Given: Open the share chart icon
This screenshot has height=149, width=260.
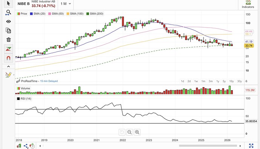Looking at the screenshot, I should 26,146.
